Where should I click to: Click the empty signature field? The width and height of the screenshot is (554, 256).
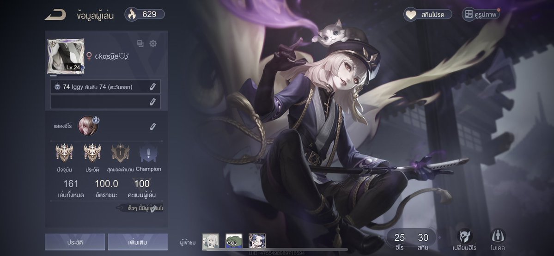pyautogui.click(x=105, y=102)
